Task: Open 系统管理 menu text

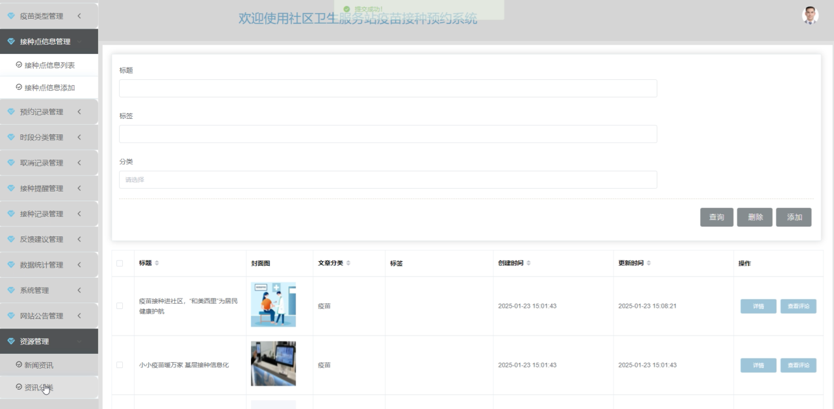Action: click(34, 290)
